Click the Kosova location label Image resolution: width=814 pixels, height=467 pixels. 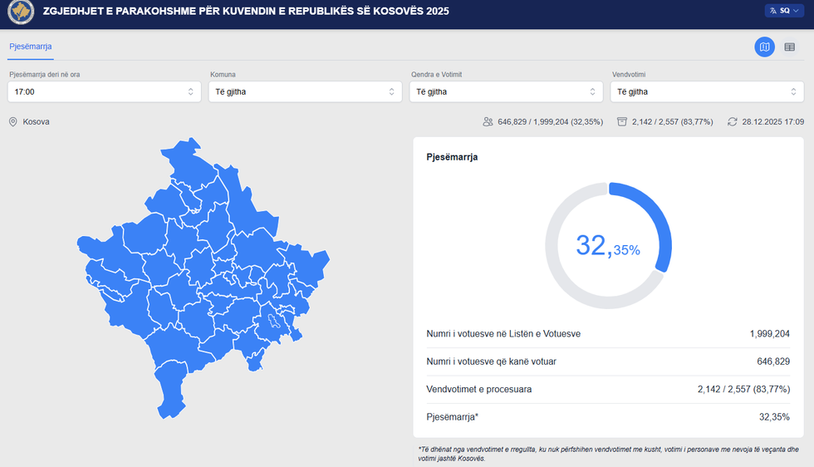point(36,122)
